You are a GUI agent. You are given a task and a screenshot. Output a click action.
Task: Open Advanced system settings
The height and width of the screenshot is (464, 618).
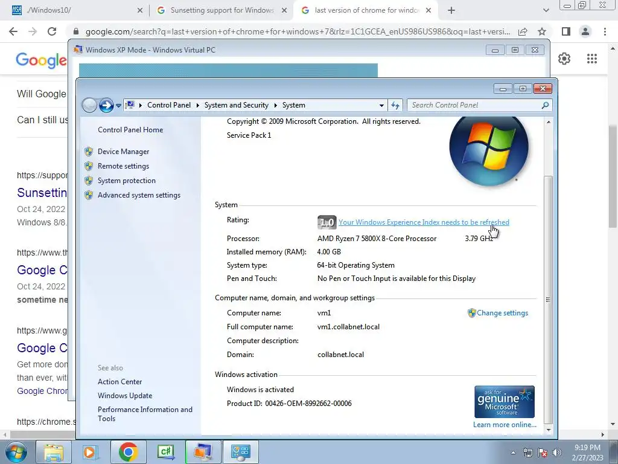pyautogui.click(x=139, y=195)
